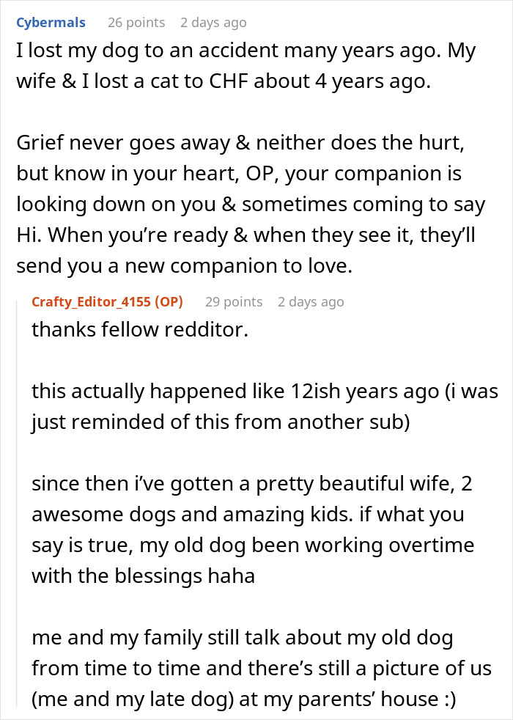
Task: Collapse the reply thread via its vertical line
Action: (18, 503)
